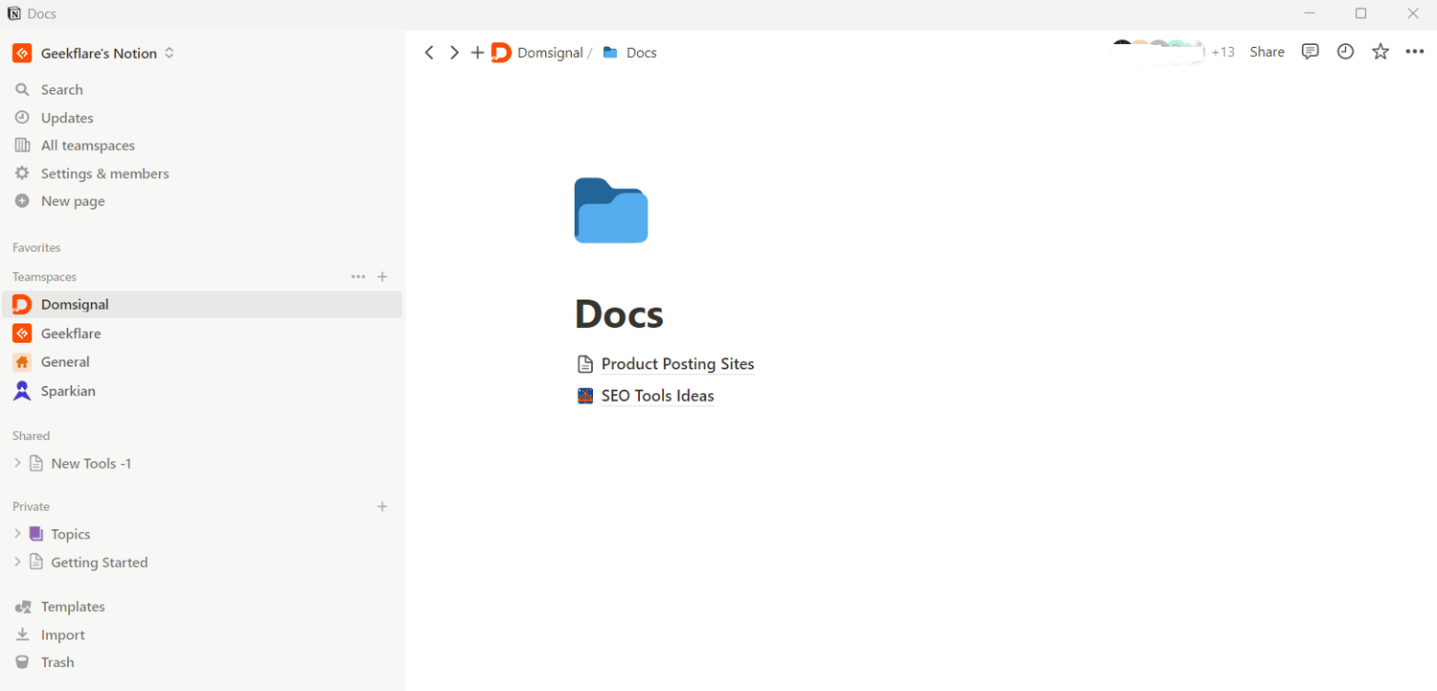The height and width of the screenshot is (691, 1437).
Task: Click the Geekflare's Notion workspace logo
Action: pyautogui.click(x=22, y=54)
